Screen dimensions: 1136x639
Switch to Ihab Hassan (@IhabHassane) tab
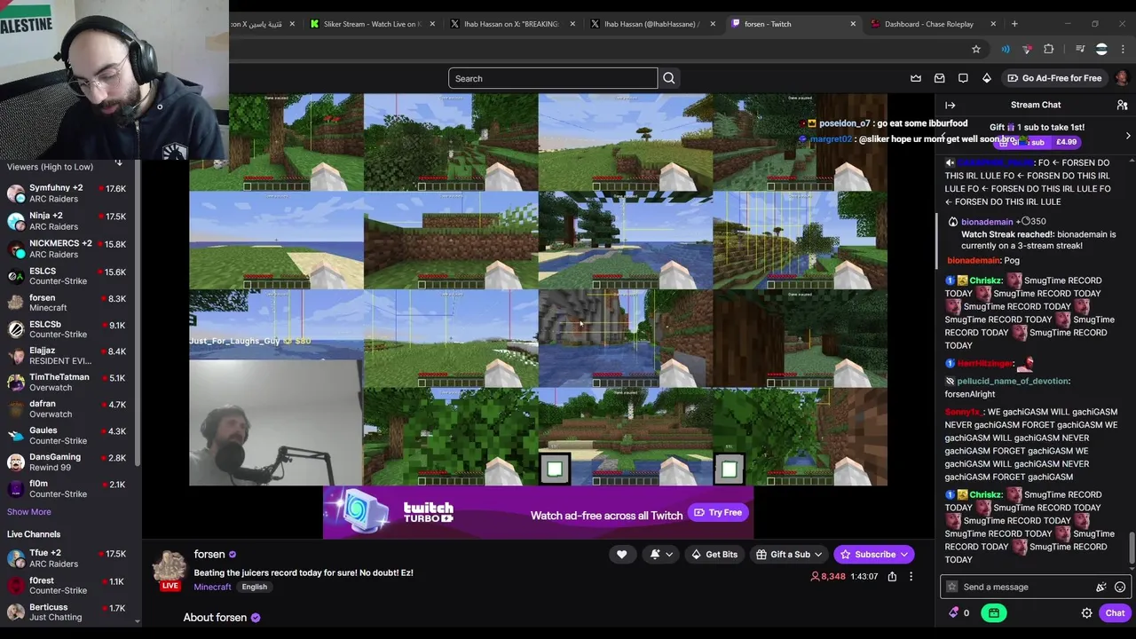point(653,24)
